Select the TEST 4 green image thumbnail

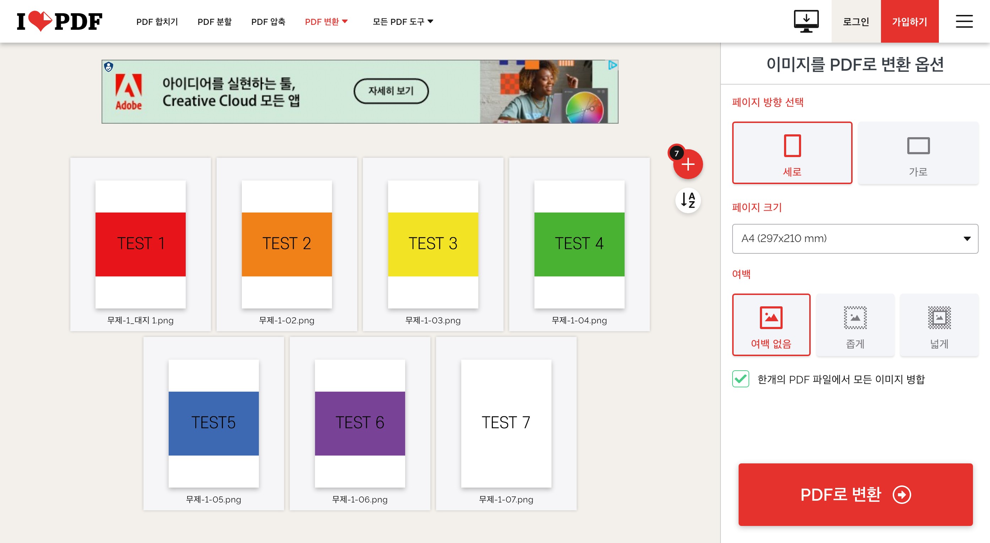(x=579, y=244)
